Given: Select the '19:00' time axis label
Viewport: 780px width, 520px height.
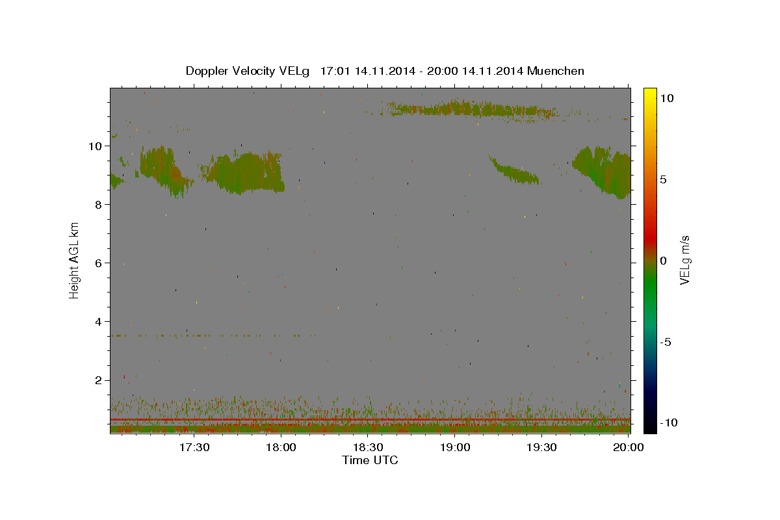Looking at the screenshot, I should (x=455, y=447).
